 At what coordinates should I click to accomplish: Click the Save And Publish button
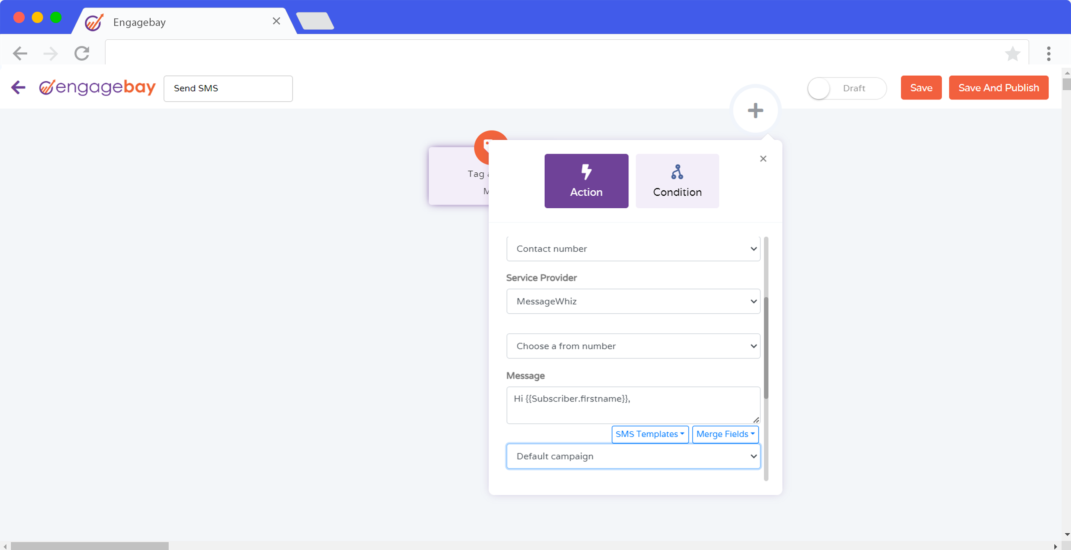[x=998, y=88]
